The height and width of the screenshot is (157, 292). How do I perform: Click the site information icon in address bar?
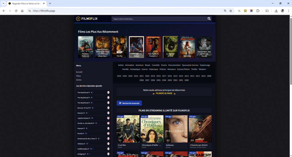point(30,11)
